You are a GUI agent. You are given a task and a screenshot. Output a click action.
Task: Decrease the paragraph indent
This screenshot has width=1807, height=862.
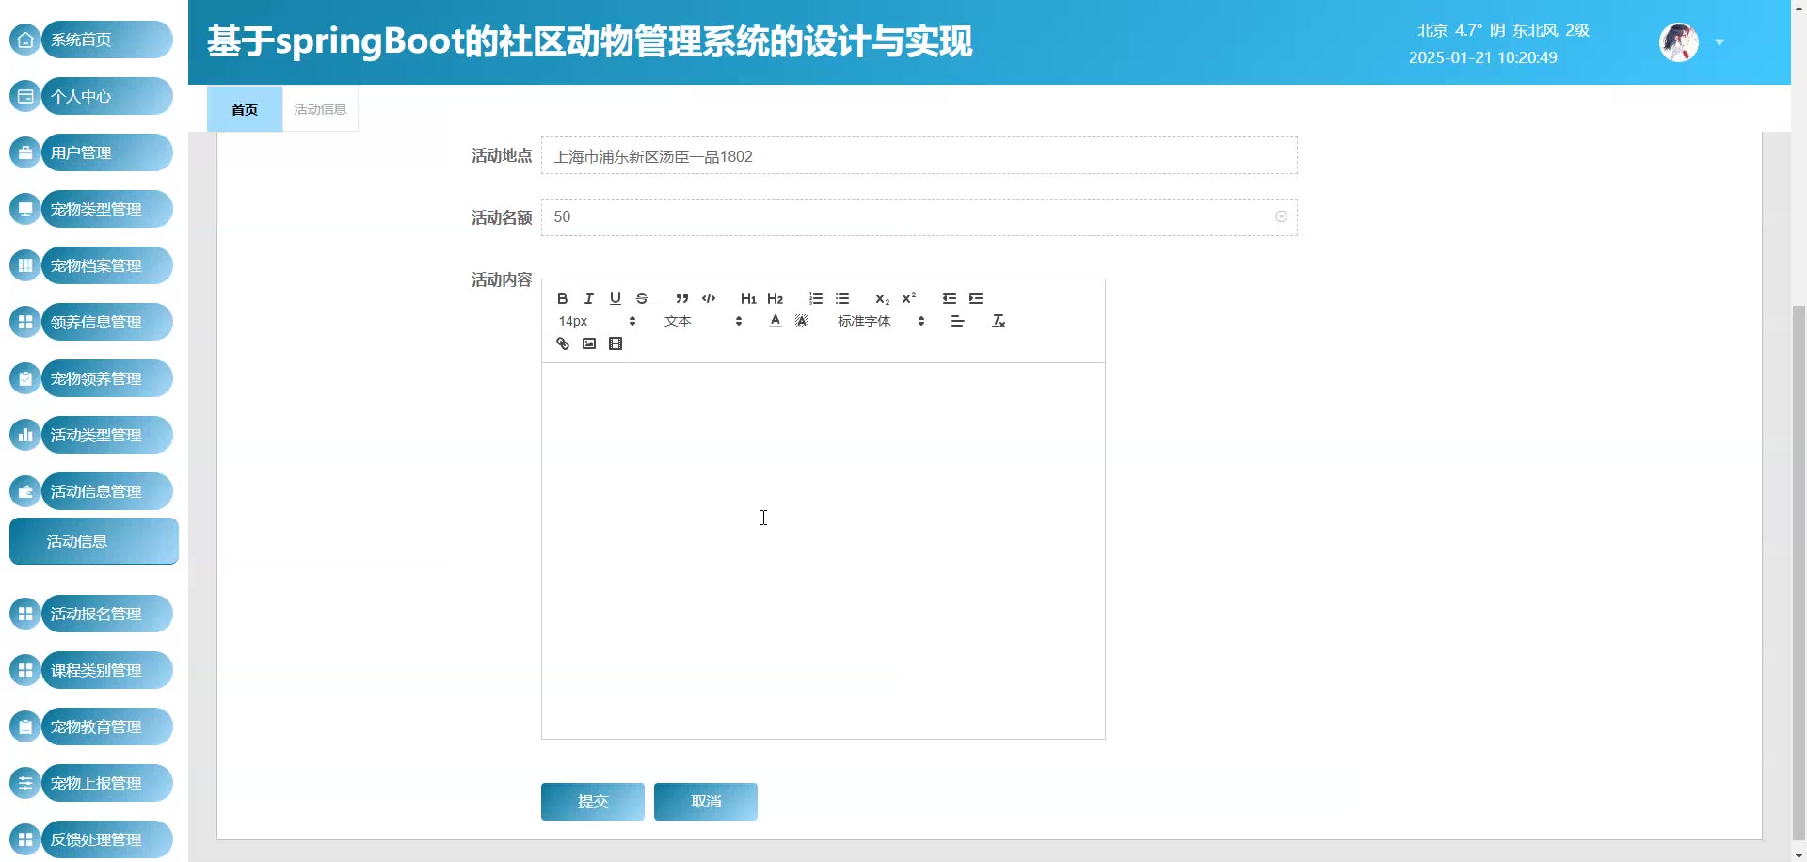click(x=950, y=298)
